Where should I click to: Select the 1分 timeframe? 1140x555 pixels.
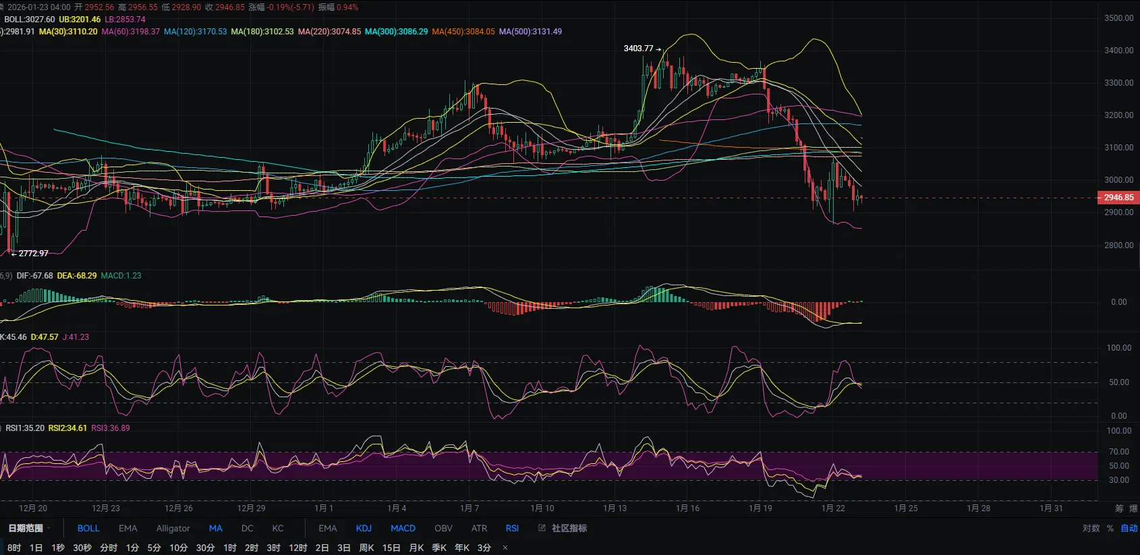132,548
